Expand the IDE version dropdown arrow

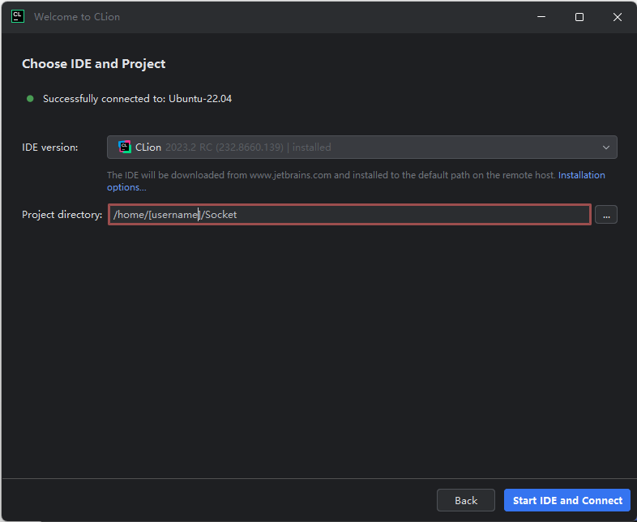click(605, 148)
